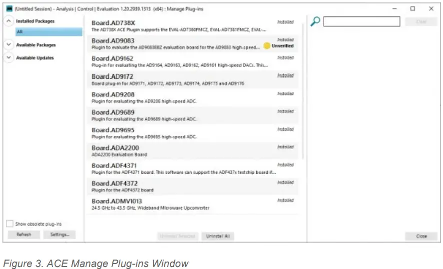Viewport: 443px width, 269px height.
Task: Click the ACE application icon in title bar
Action: 9,9
